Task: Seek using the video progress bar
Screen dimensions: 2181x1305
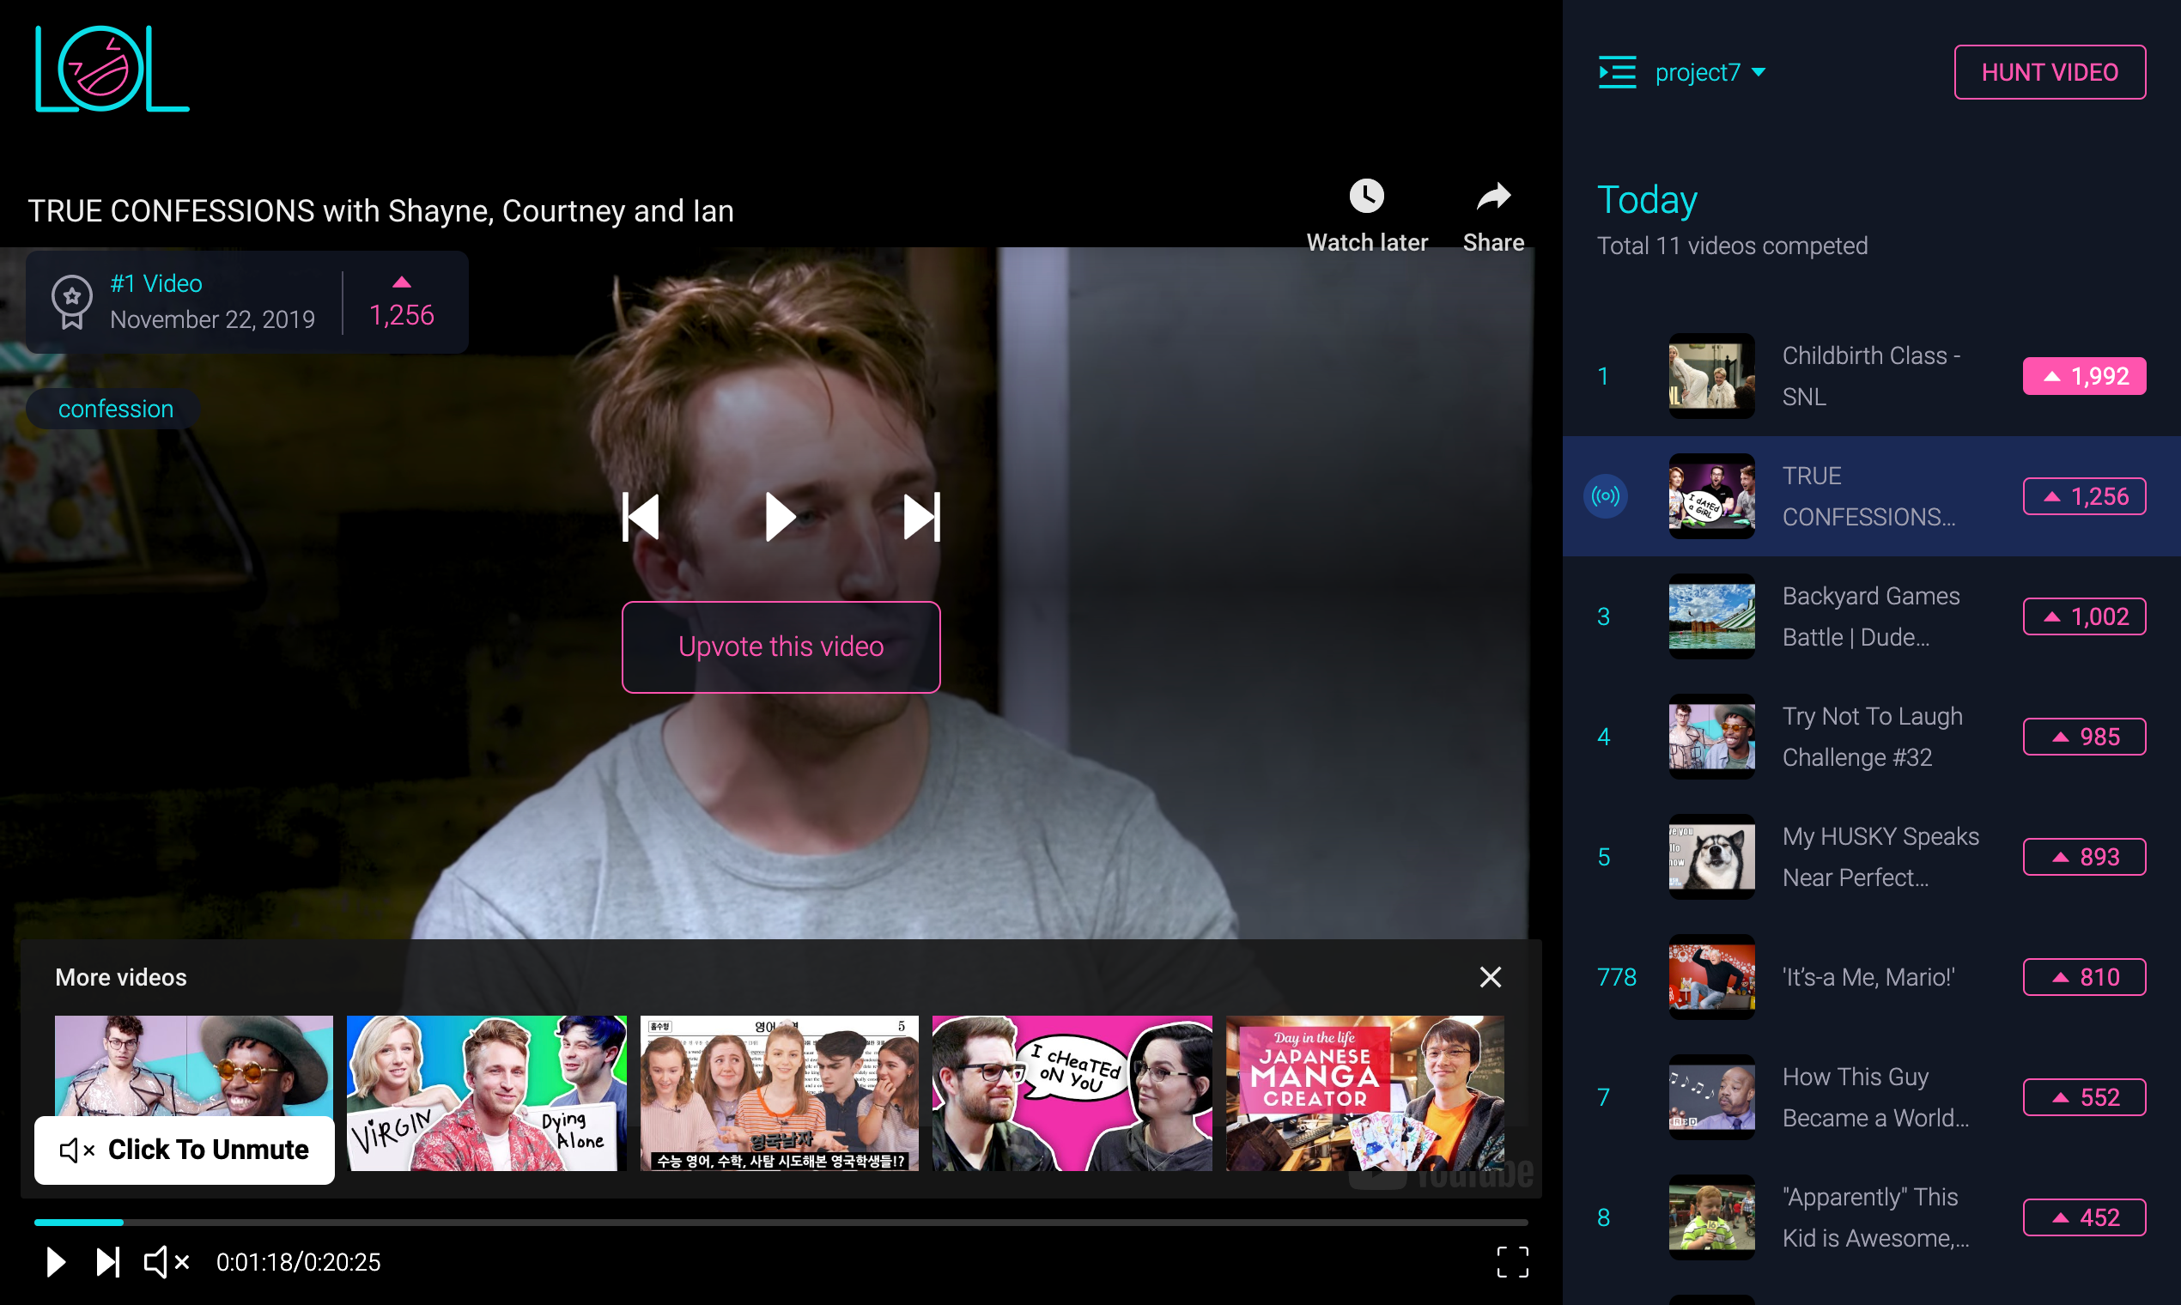Action: (780, 1223)
